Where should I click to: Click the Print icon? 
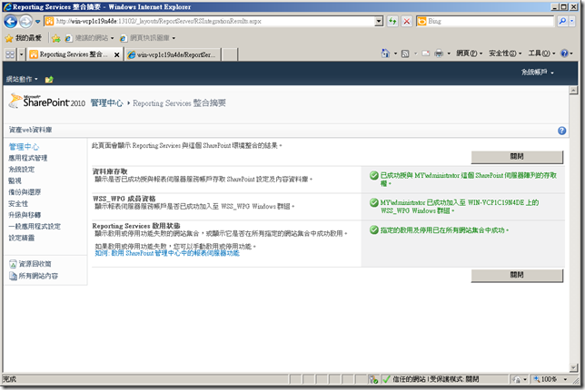coord(439,54)
